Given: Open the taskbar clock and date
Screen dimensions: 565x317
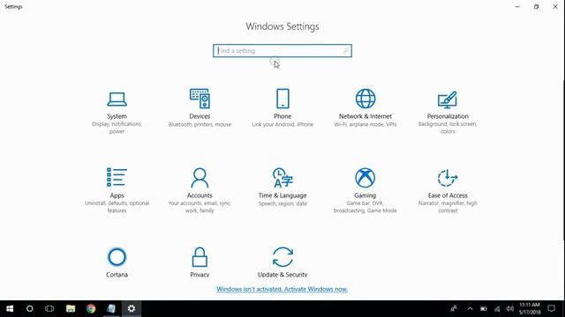Looking at the screenshot, I should (x=530, y=309).
